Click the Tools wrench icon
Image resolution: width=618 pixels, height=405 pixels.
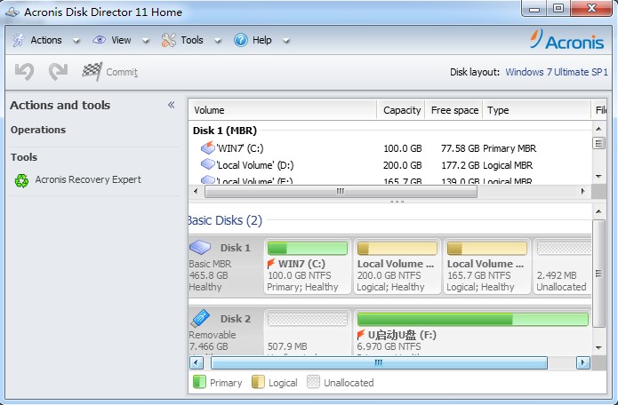pyautogui.click(x=169, y=40)
